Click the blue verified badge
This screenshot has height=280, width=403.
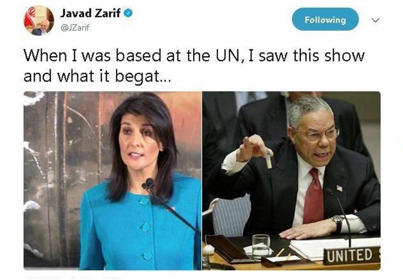[128, 13]
